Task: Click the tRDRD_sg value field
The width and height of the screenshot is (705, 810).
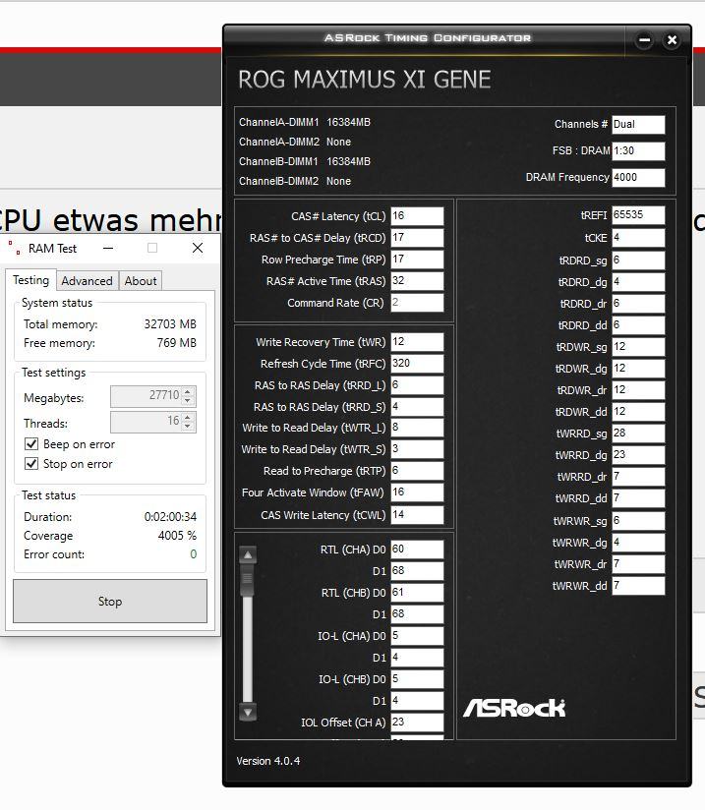Action: coord(638,260)
